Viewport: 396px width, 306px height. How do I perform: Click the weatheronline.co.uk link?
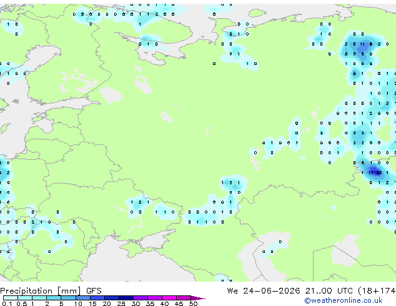point(344,300)
